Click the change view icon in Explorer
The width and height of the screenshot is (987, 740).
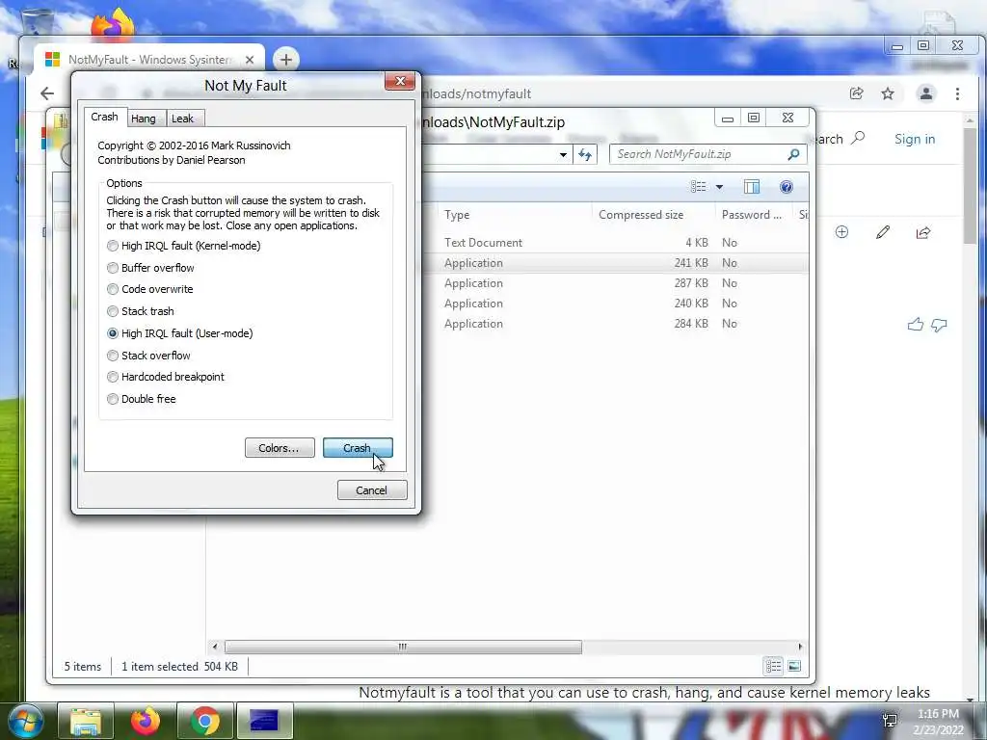(698, 187)
